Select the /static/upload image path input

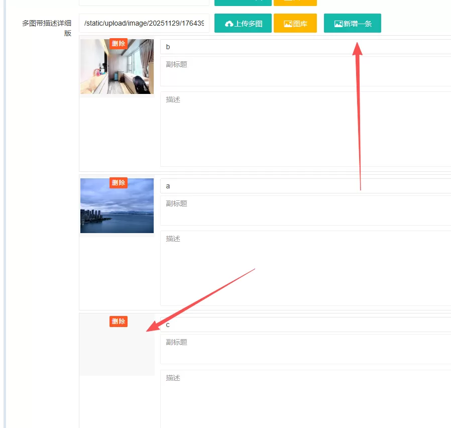point(144,23)
